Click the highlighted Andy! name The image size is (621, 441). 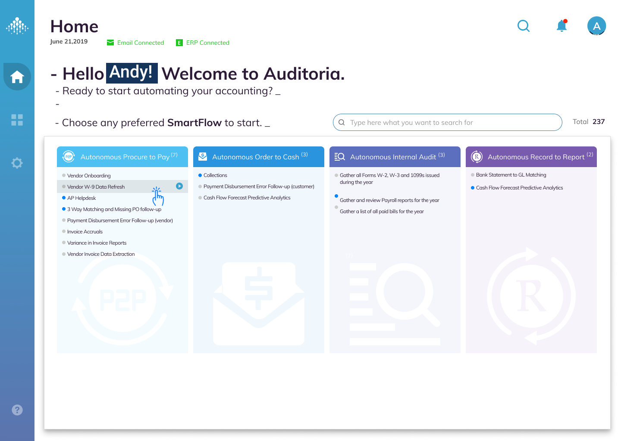(x=132, y=73)
